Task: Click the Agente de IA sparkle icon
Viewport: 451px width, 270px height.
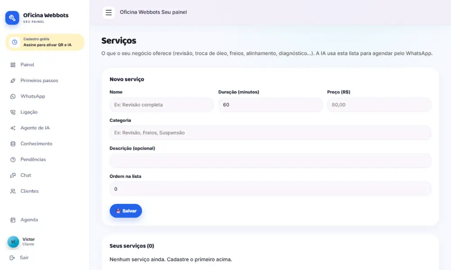Action: click(x=13, y=128)
